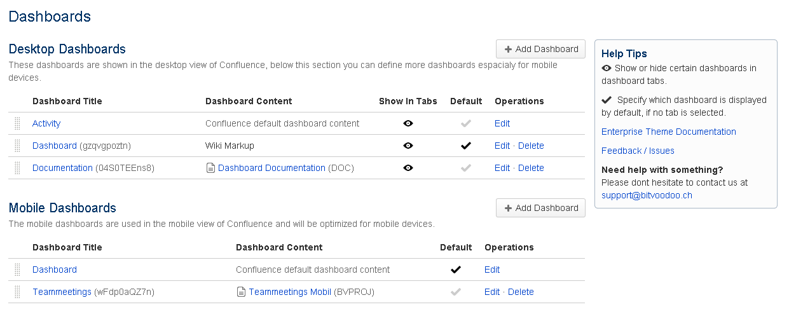The height and width of the screenshot is (314, 789).
Task: Click drag handle of desktop Dashboard (gzqvgpoztn)
Action: [17, 146]
